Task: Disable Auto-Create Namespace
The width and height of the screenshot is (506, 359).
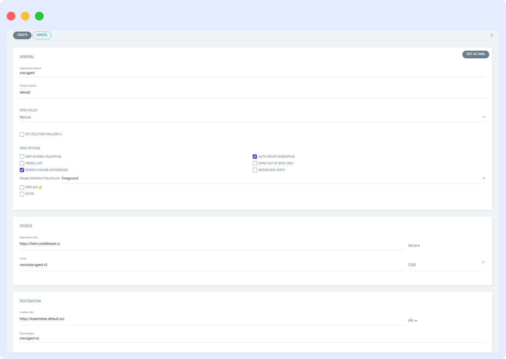Action: pos(255,156)
